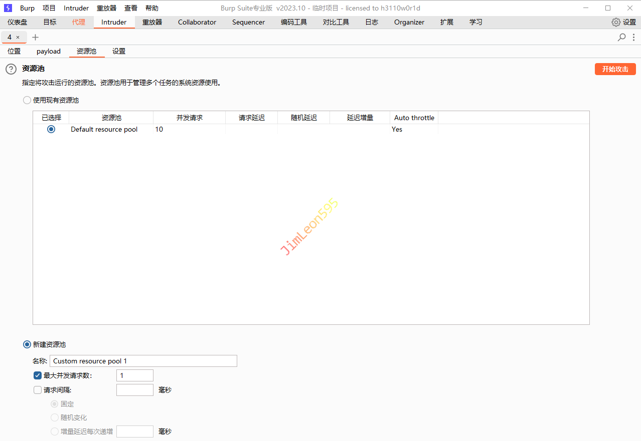Screen dimensions: 641x441
Task: Open the 帮助 menu
Action: point(151,8)
